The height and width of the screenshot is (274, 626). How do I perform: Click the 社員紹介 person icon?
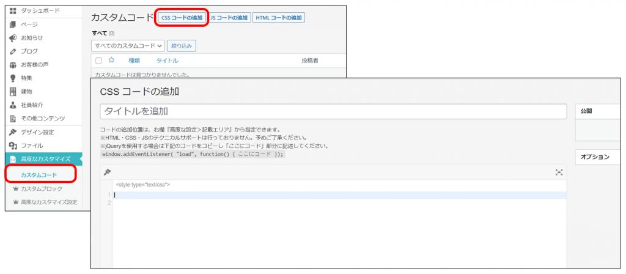pos(13,105)
